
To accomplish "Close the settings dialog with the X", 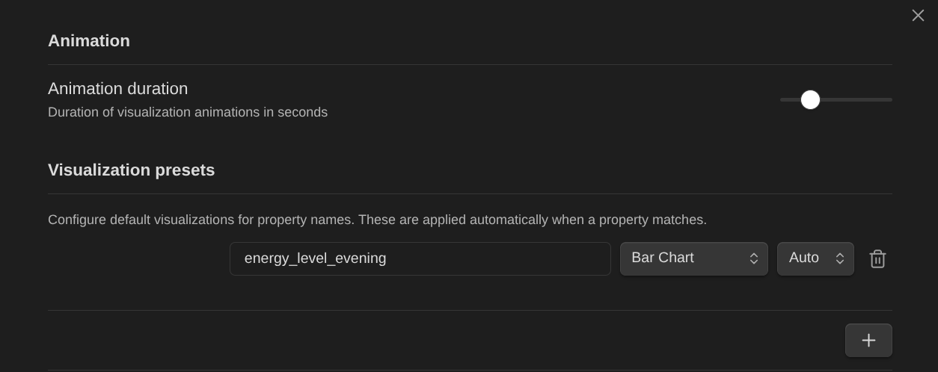I will coord(918,16).
